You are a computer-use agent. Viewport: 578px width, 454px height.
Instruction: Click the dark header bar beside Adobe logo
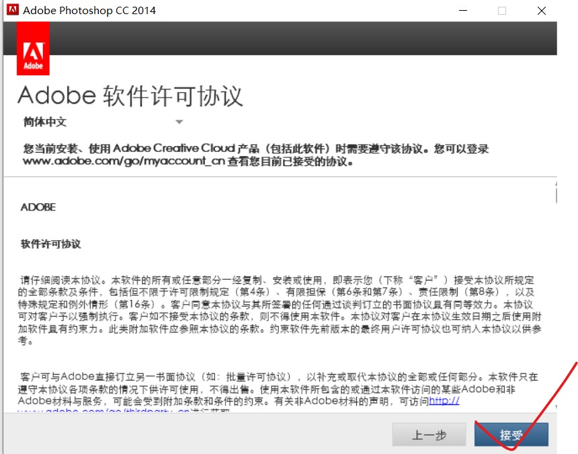302,38
